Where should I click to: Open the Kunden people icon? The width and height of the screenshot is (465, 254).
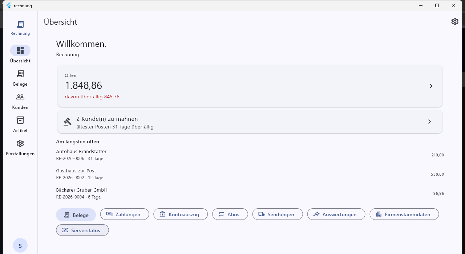pos(20,97)
